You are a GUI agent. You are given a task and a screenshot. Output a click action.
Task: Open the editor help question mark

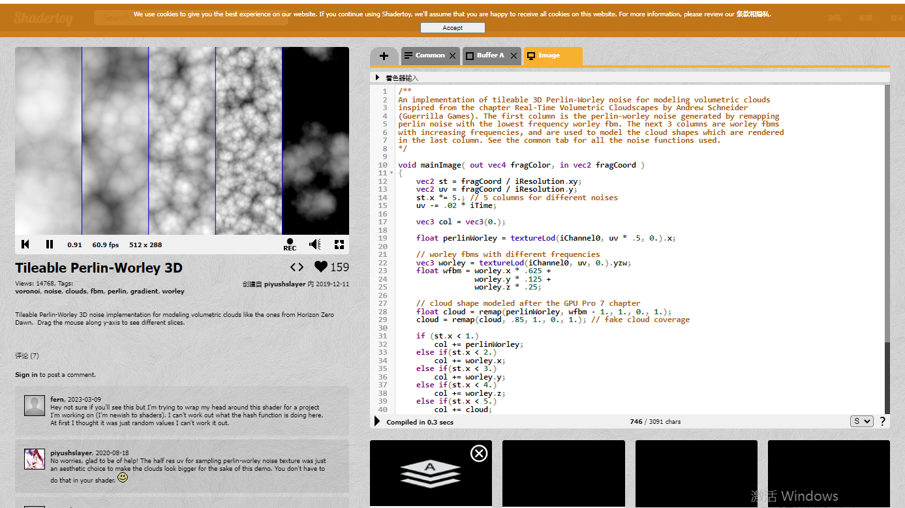(882, 421)
